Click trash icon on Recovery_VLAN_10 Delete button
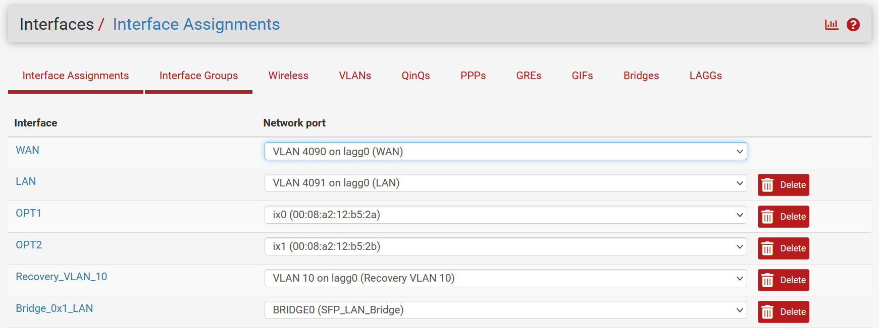879x328 pixels. (767, 280)
